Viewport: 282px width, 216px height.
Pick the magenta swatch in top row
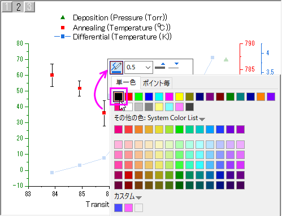(x=169, y=96)
